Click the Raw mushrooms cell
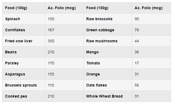This screenshot has height=104, width=174. (x=108, y=41)
